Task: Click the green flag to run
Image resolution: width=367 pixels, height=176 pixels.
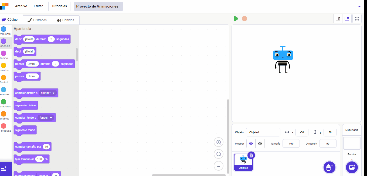Action: (x=236, y=19)
